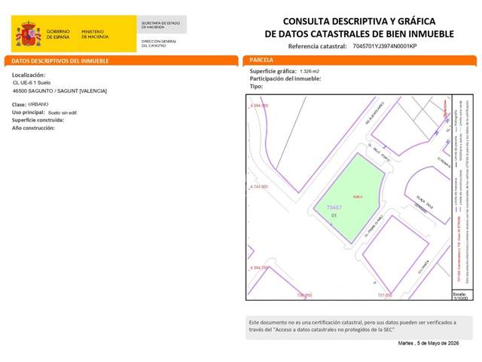This screenshot has width=482, height=362.
Task: Click 'SECRETARÍA DE ESTADO DE HACIENDA' label
Action: click(x=160, y=25)
